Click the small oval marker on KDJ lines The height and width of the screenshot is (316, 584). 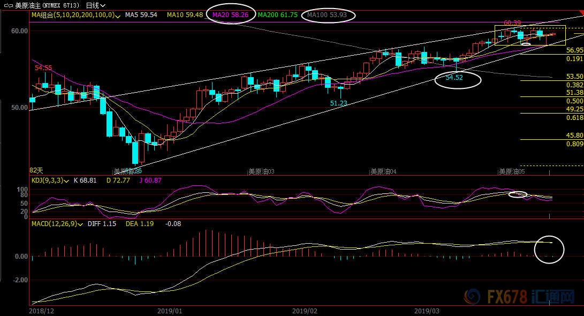coord(518,194)
